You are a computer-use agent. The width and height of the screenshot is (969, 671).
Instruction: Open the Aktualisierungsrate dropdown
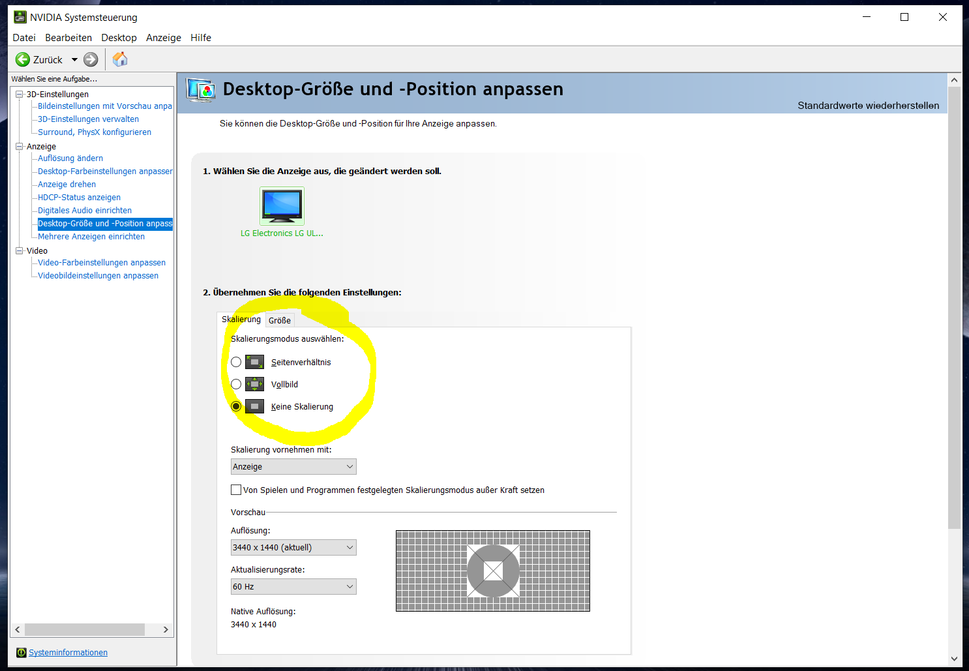293,586
